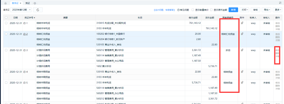The width and height of the screenshot is (284, 104).
Task: Click debit amount 2.80
Action: coord(198,39)
